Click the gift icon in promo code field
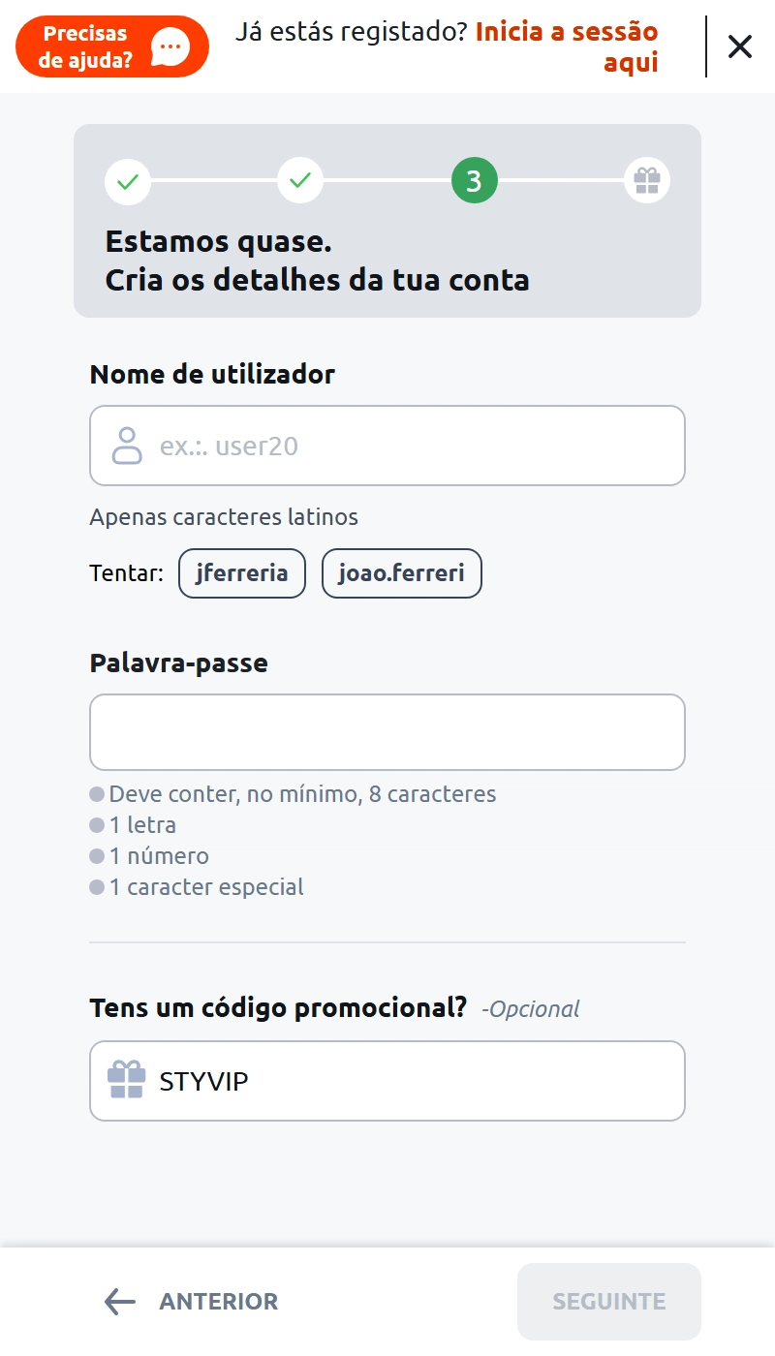The height and width of the screenshot is (1356, 775). [126, 1080]
